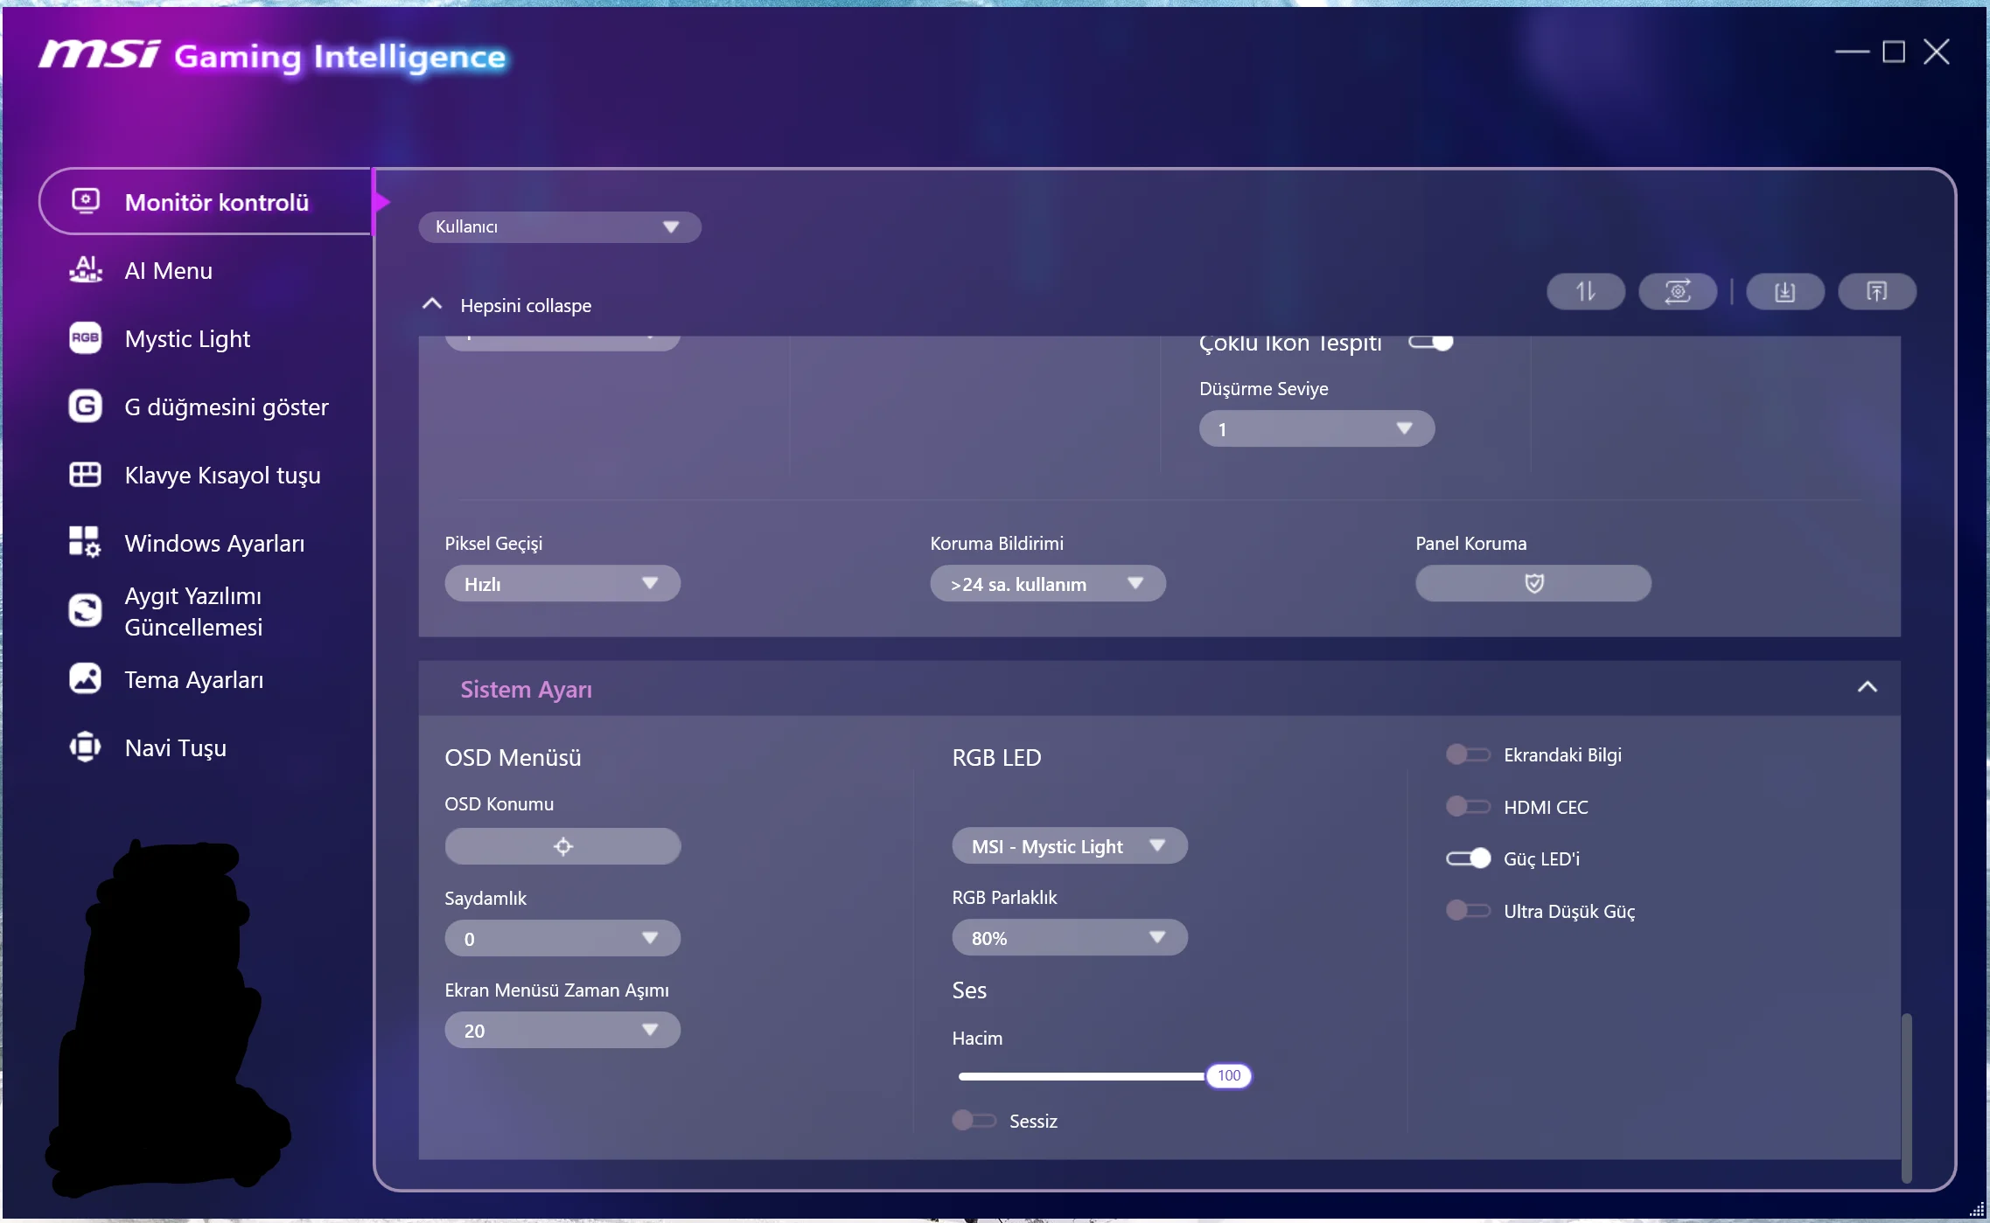Viewport: 1990px width, 1223px height.
Task: Click the Aygıt Yazılımı Güncellemesi refresh icon
Action: 85,610
